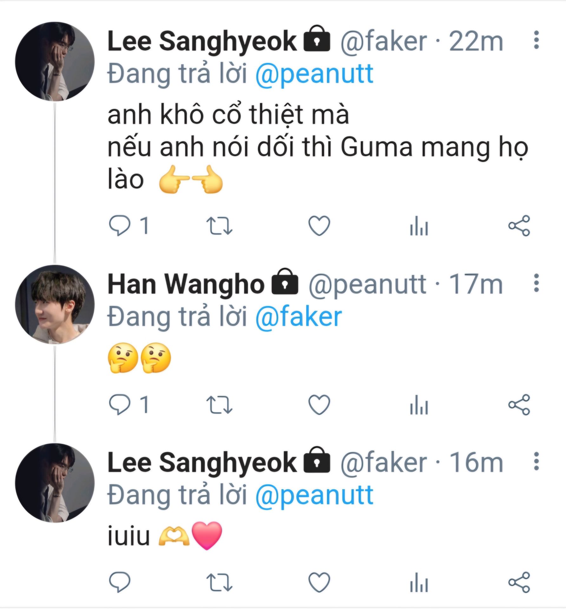Share the 'iuiu' tweet
The width and height of the screenshot is (566, 609).
tap(519, 582)
